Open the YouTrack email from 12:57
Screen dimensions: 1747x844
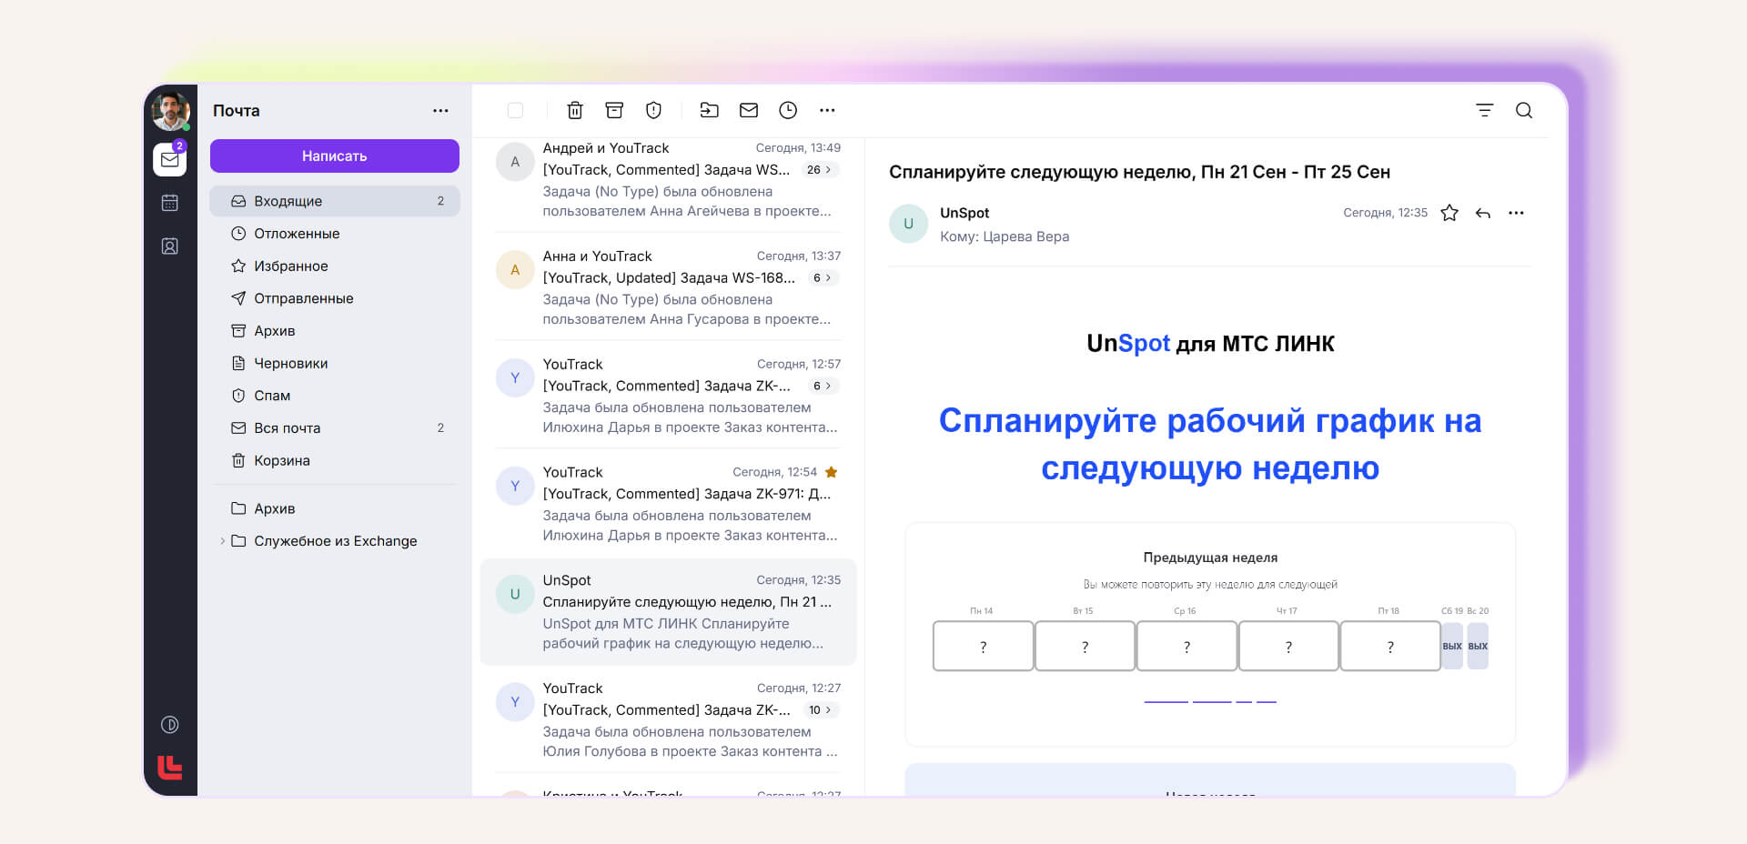tap(668, 396)
